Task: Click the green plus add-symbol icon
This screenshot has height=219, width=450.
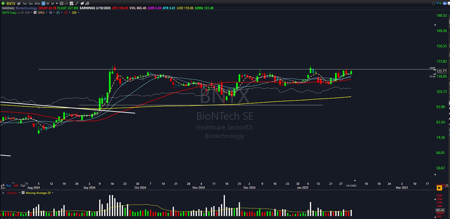Action: coord(3,3)
